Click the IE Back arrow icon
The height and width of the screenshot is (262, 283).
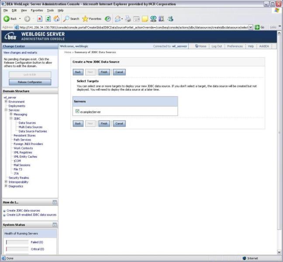click(7, 19)
